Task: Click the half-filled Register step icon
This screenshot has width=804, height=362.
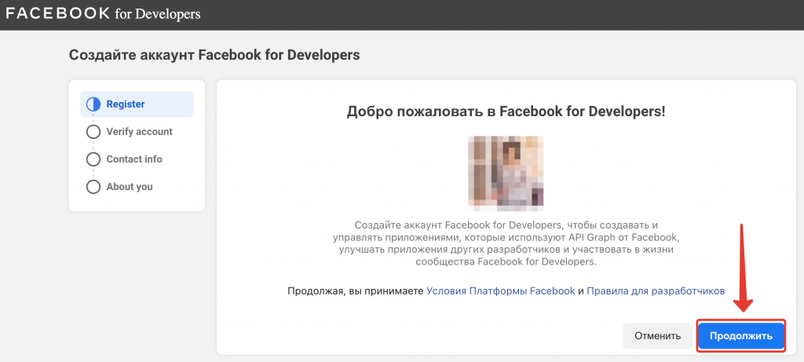Action: click(93, 104)
